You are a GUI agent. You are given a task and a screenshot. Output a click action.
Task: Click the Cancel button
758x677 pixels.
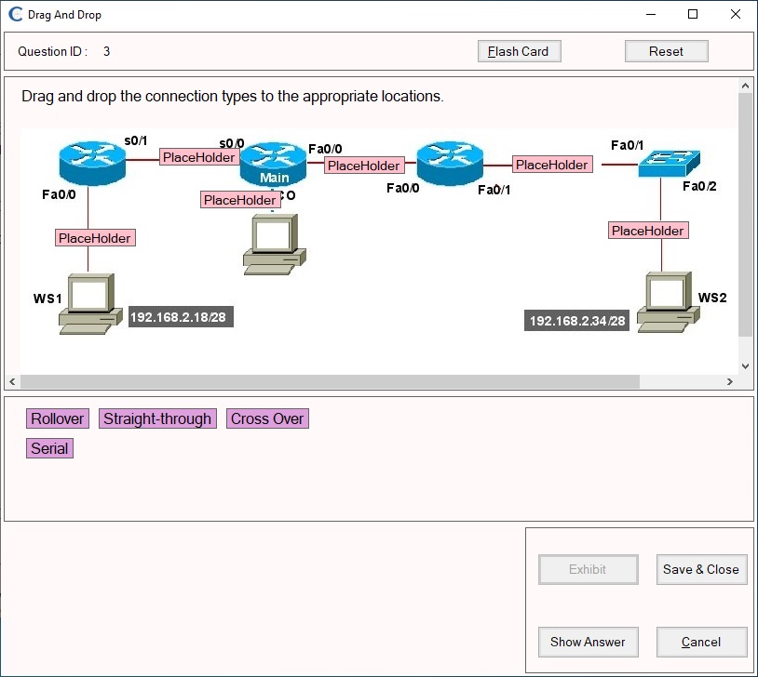(x=701, y=642)
